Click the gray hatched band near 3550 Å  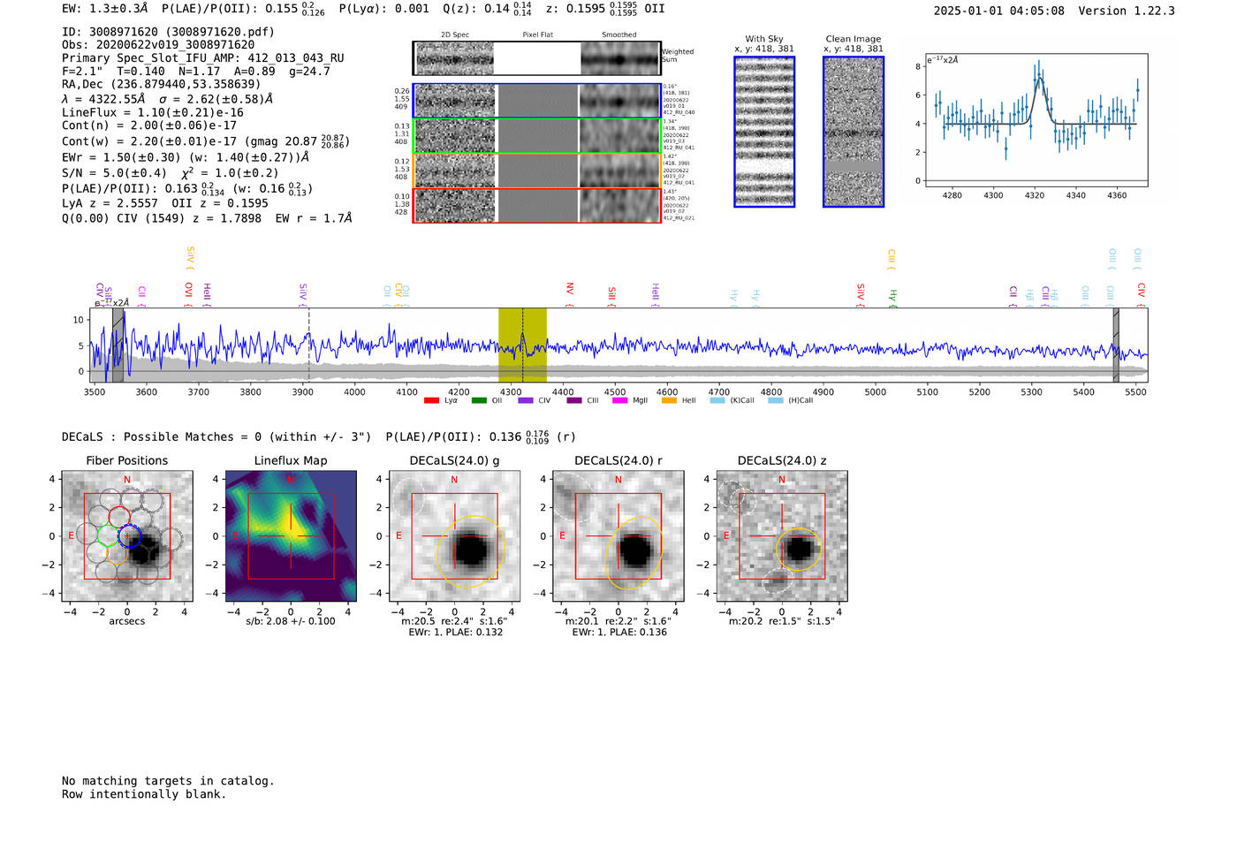118,345
